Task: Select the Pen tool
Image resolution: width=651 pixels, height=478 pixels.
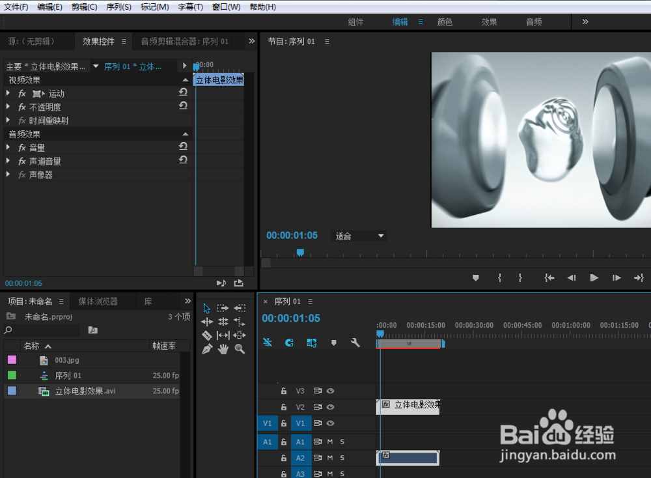Action: pyautogui.click(x=207, y=349)
